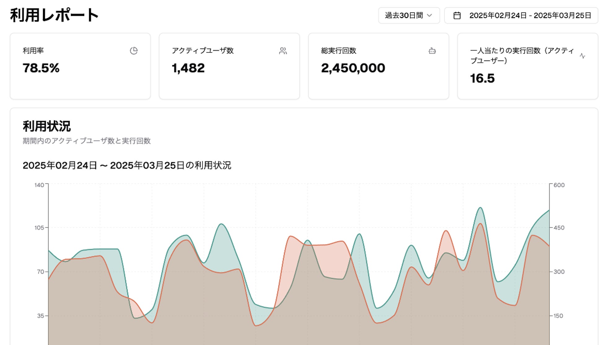Image resolution: width=604 pixels, height=345 pixels.
Task: Click chevron arrow beside 過去30日間
Action: coord(430,15)
